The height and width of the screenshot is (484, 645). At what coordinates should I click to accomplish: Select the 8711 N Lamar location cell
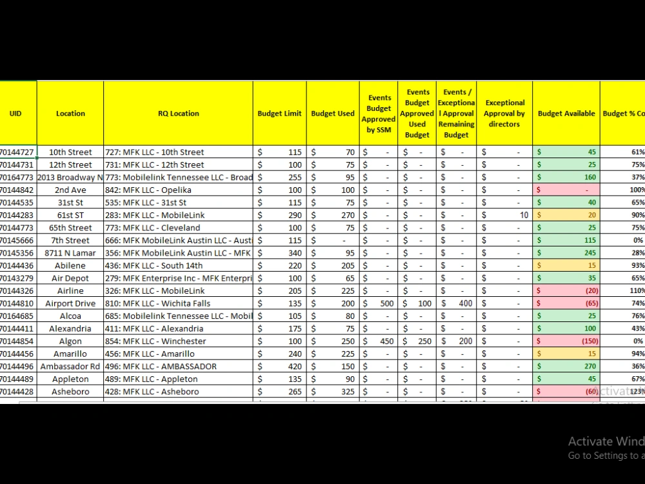(70, 253)
